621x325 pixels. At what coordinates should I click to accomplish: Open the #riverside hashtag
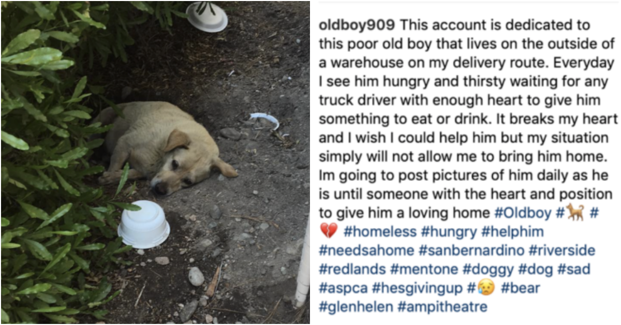562,250
